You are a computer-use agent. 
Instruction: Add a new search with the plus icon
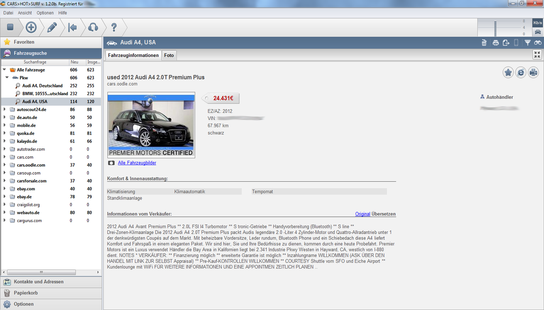click(31, 27)
